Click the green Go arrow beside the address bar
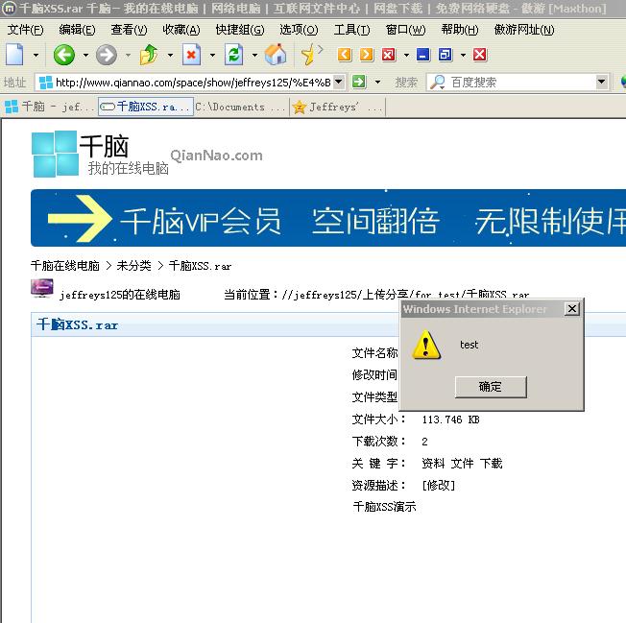The height and width of the screenshot is (623, 626). point(359,82)
